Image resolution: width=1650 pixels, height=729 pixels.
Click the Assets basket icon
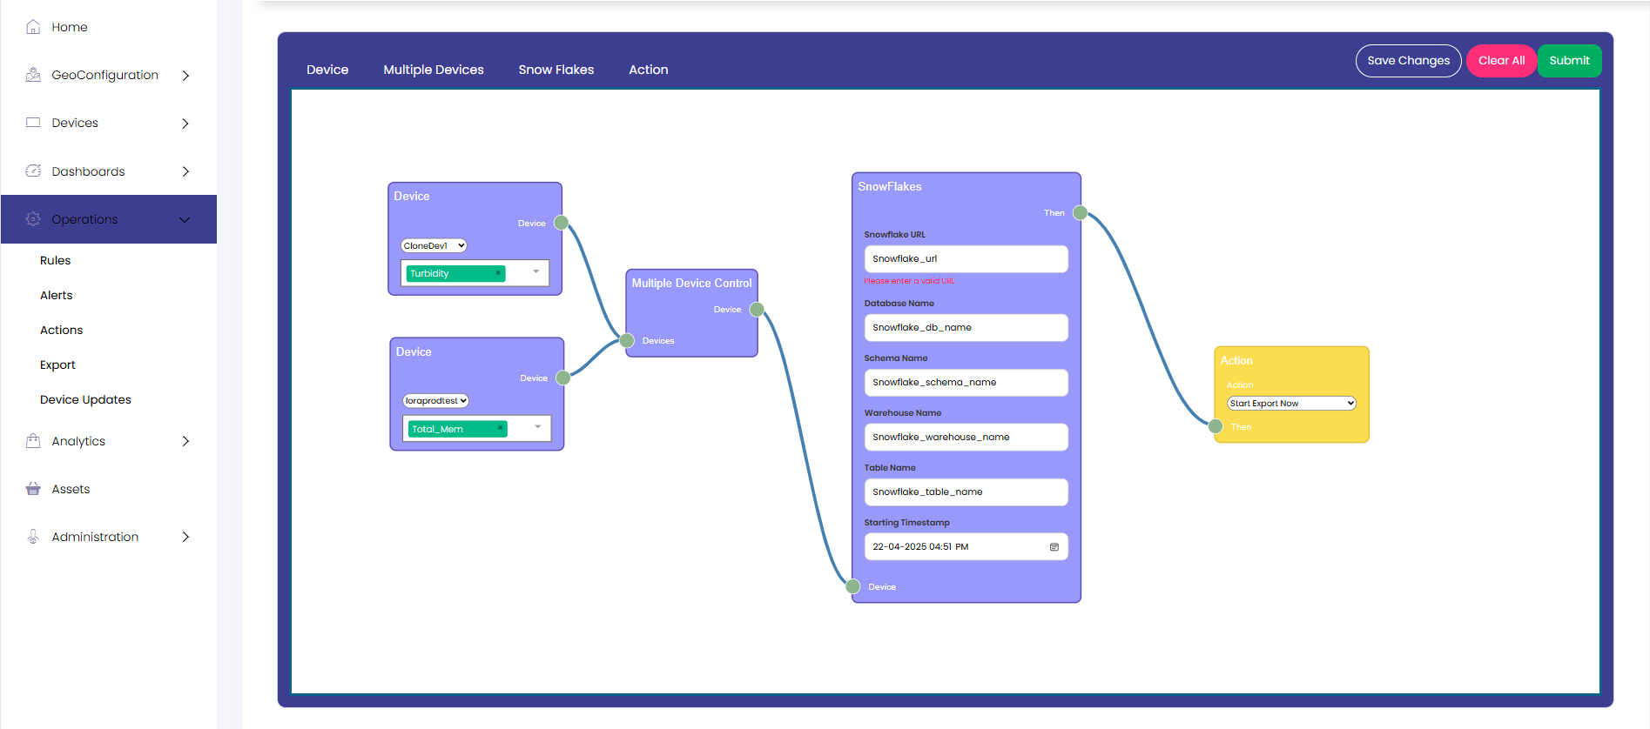33,489
